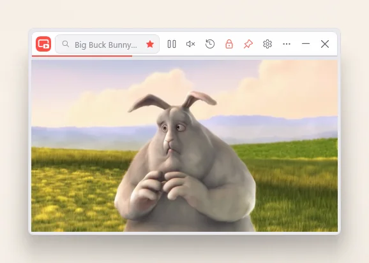The image size is (369, 263).
Task: Click the red playback progress bar
Action: pyautogui.click(x=82, y=56)
